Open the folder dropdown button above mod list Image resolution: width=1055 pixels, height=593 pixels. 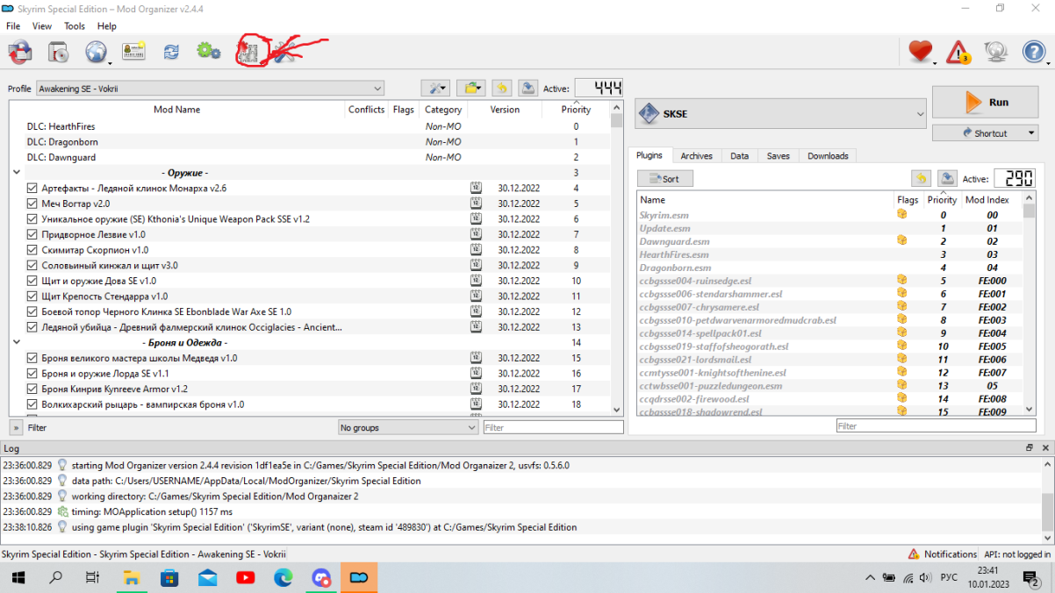click(471, 88)
